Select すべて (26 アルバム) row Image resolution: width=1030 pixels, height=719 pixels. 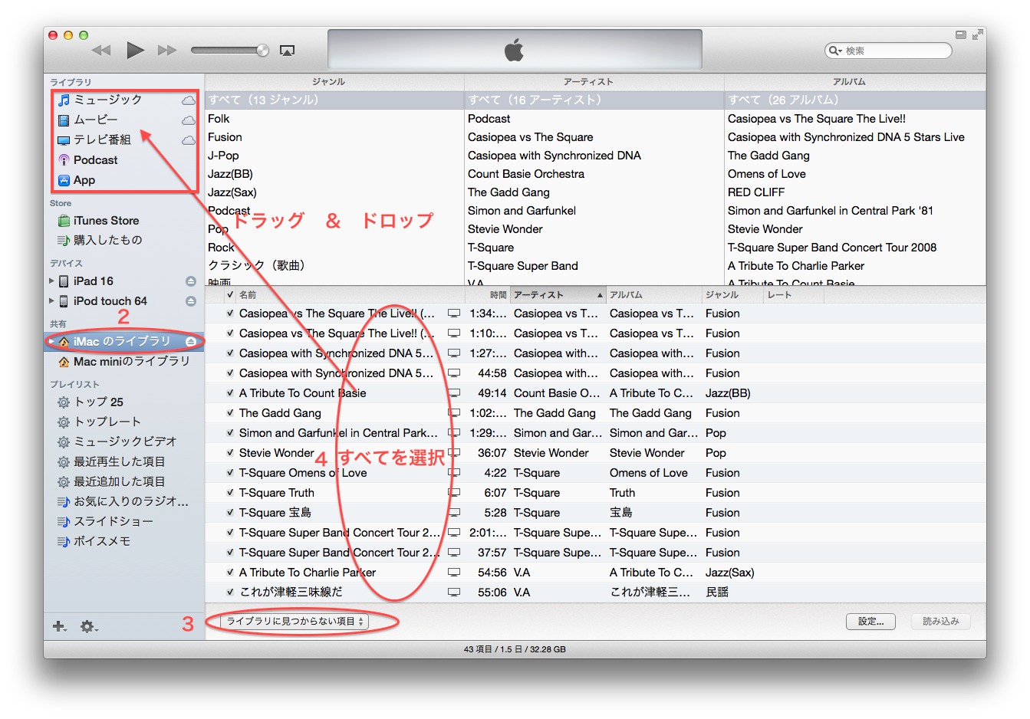click(855, 100)
